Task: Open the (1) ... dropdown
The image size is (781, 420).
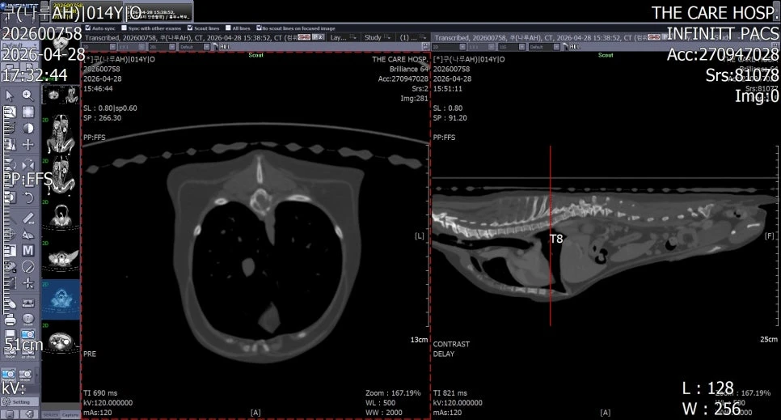Action: (x=413, y=37)
